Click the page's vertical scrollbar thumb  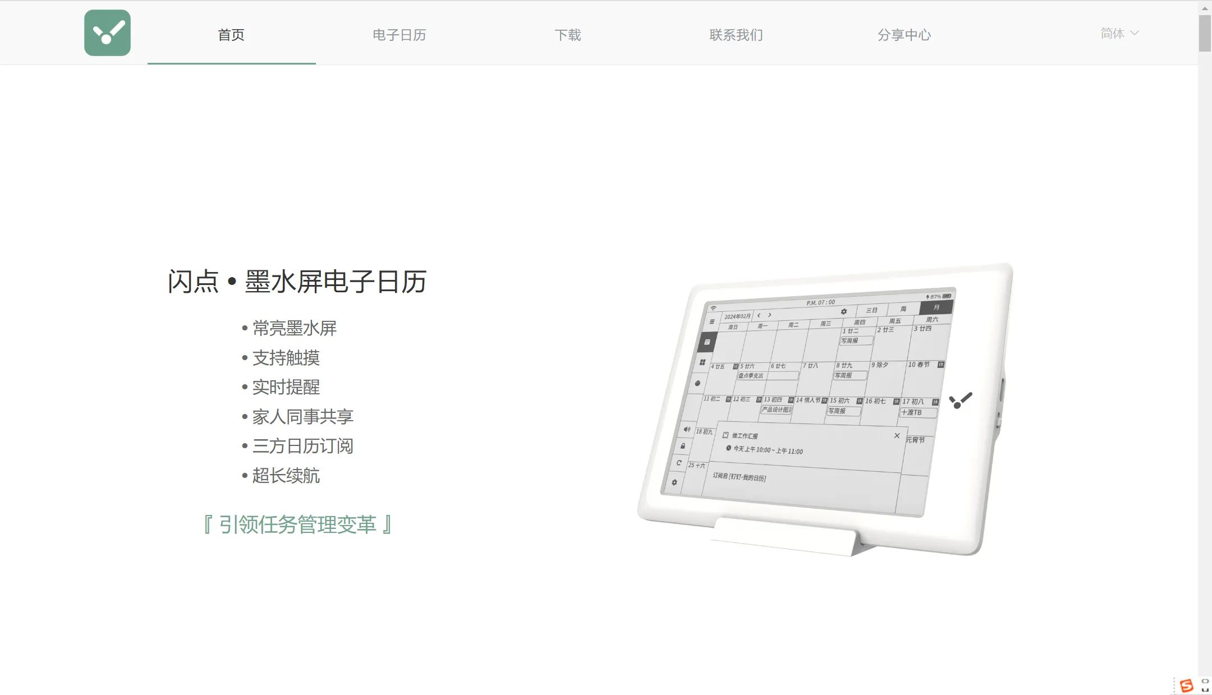pyautogui.click(x=1205, y=34)
